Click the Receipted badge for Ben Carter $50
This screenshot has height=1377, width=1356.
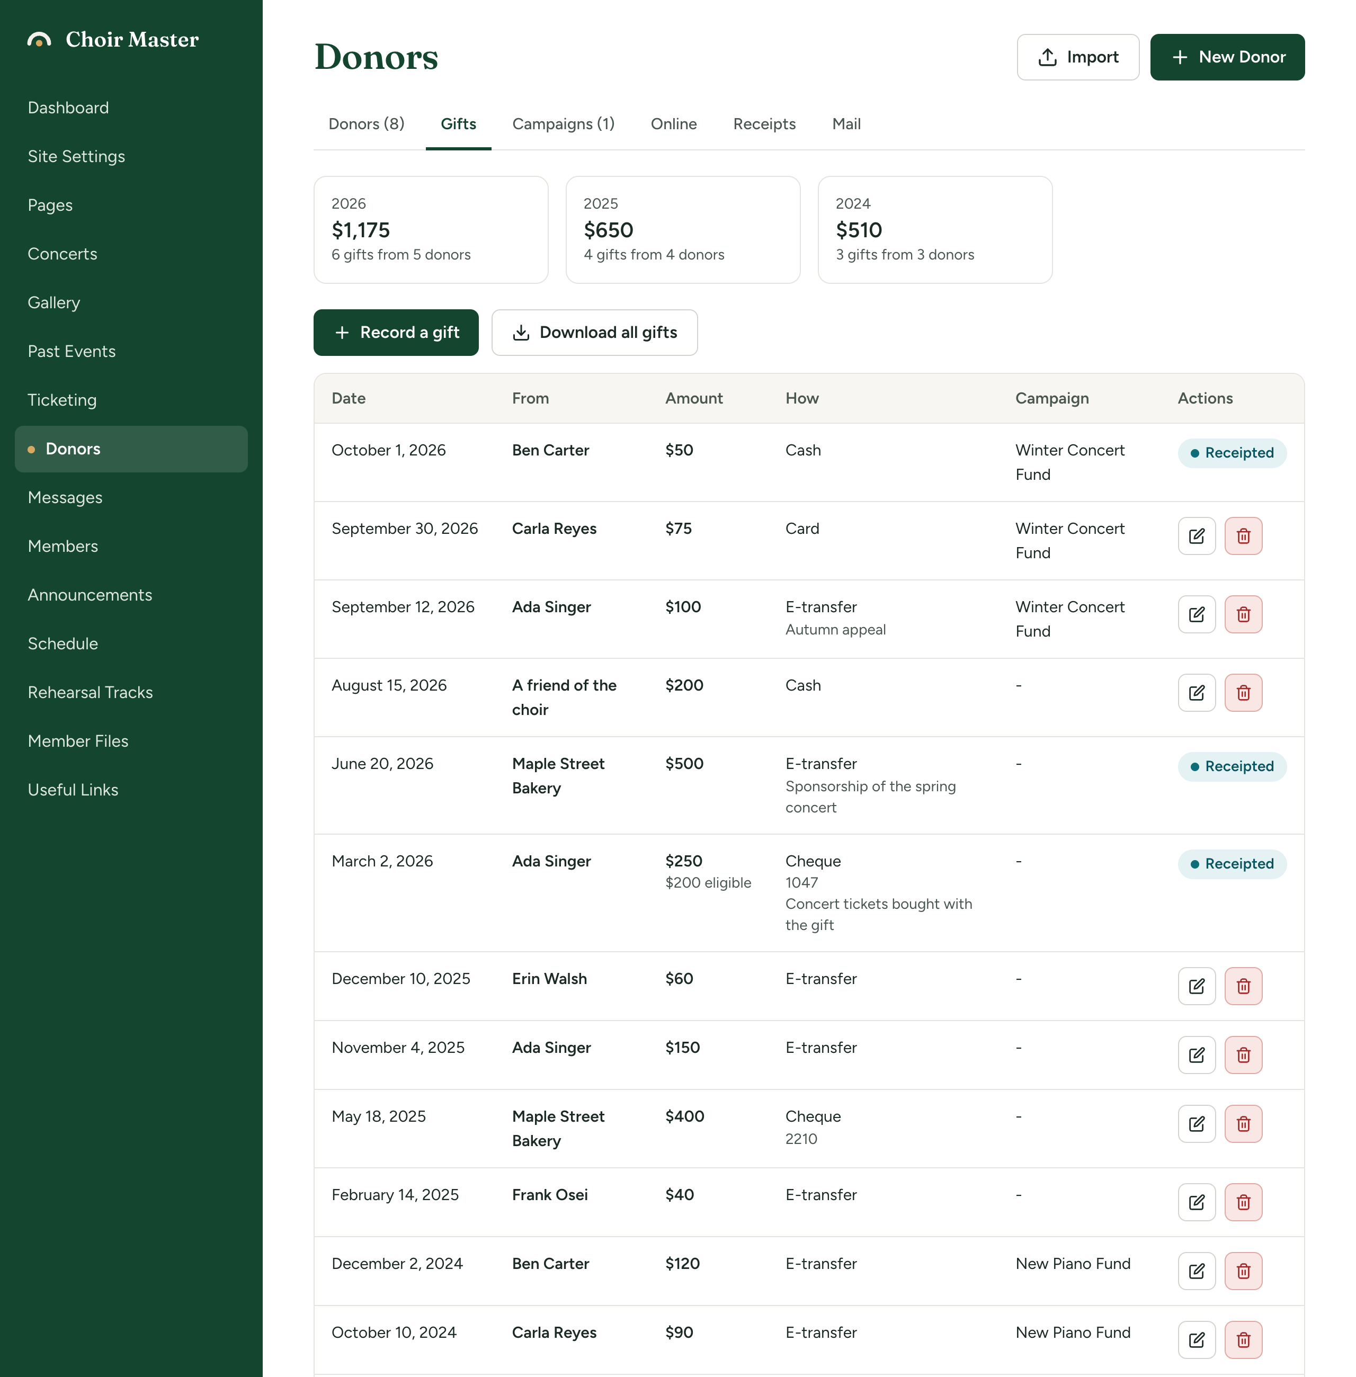[1232, 453]
